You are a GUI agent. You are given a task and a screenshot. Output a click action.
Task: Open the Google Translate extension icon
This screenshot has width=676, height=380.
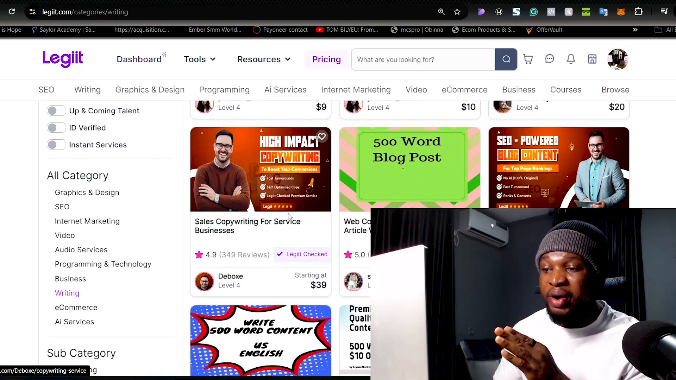(x=603, y=12)
